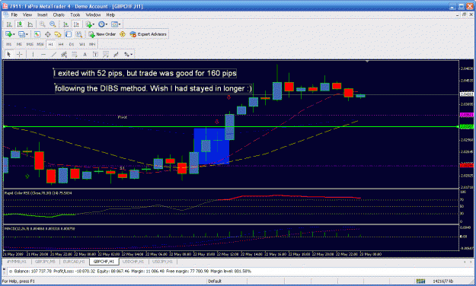This screenshot has height=286, width=476.
Task: Toggle the Terminal panel
Action: 69,34
